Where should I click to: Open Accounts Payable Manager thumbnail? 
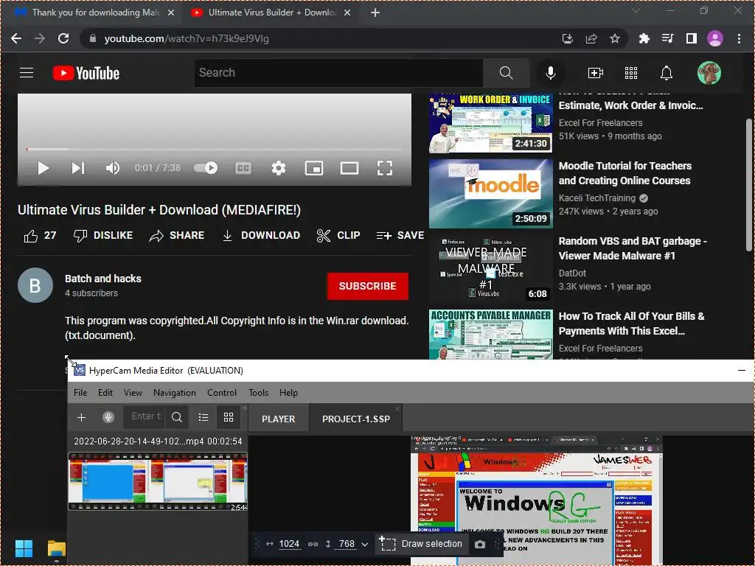pyautogui.click(x=490, y=335)
